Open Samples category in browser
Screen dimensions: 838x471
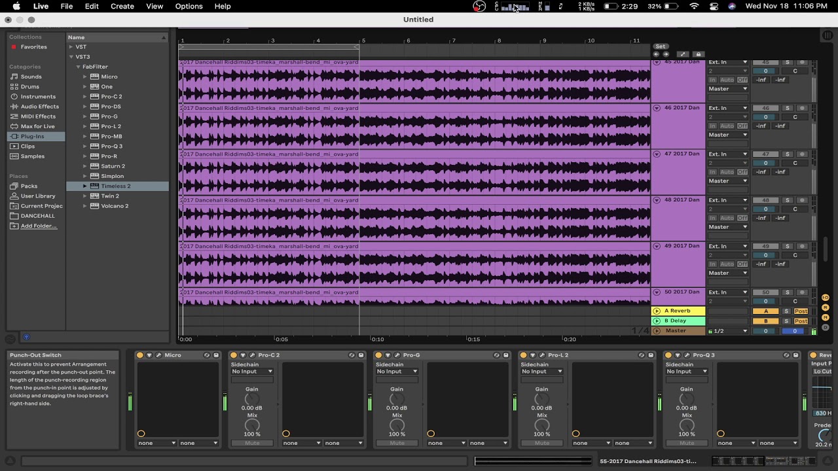click(x=32, y=156)
